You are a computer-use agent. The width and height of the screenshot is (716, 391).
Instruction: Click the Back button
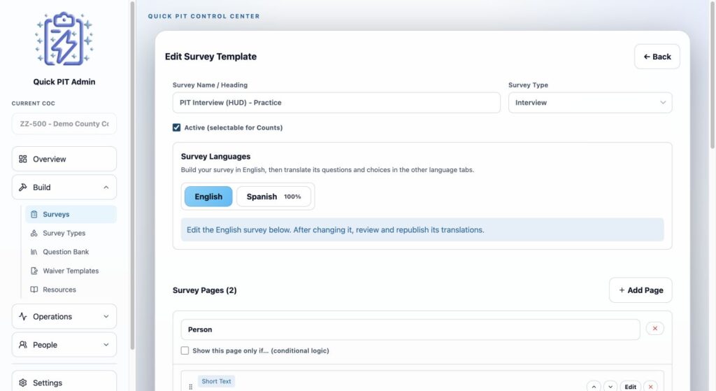(x=657, y=57)
